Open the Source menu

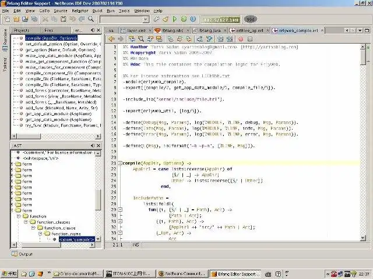click(x=61, y=10)
